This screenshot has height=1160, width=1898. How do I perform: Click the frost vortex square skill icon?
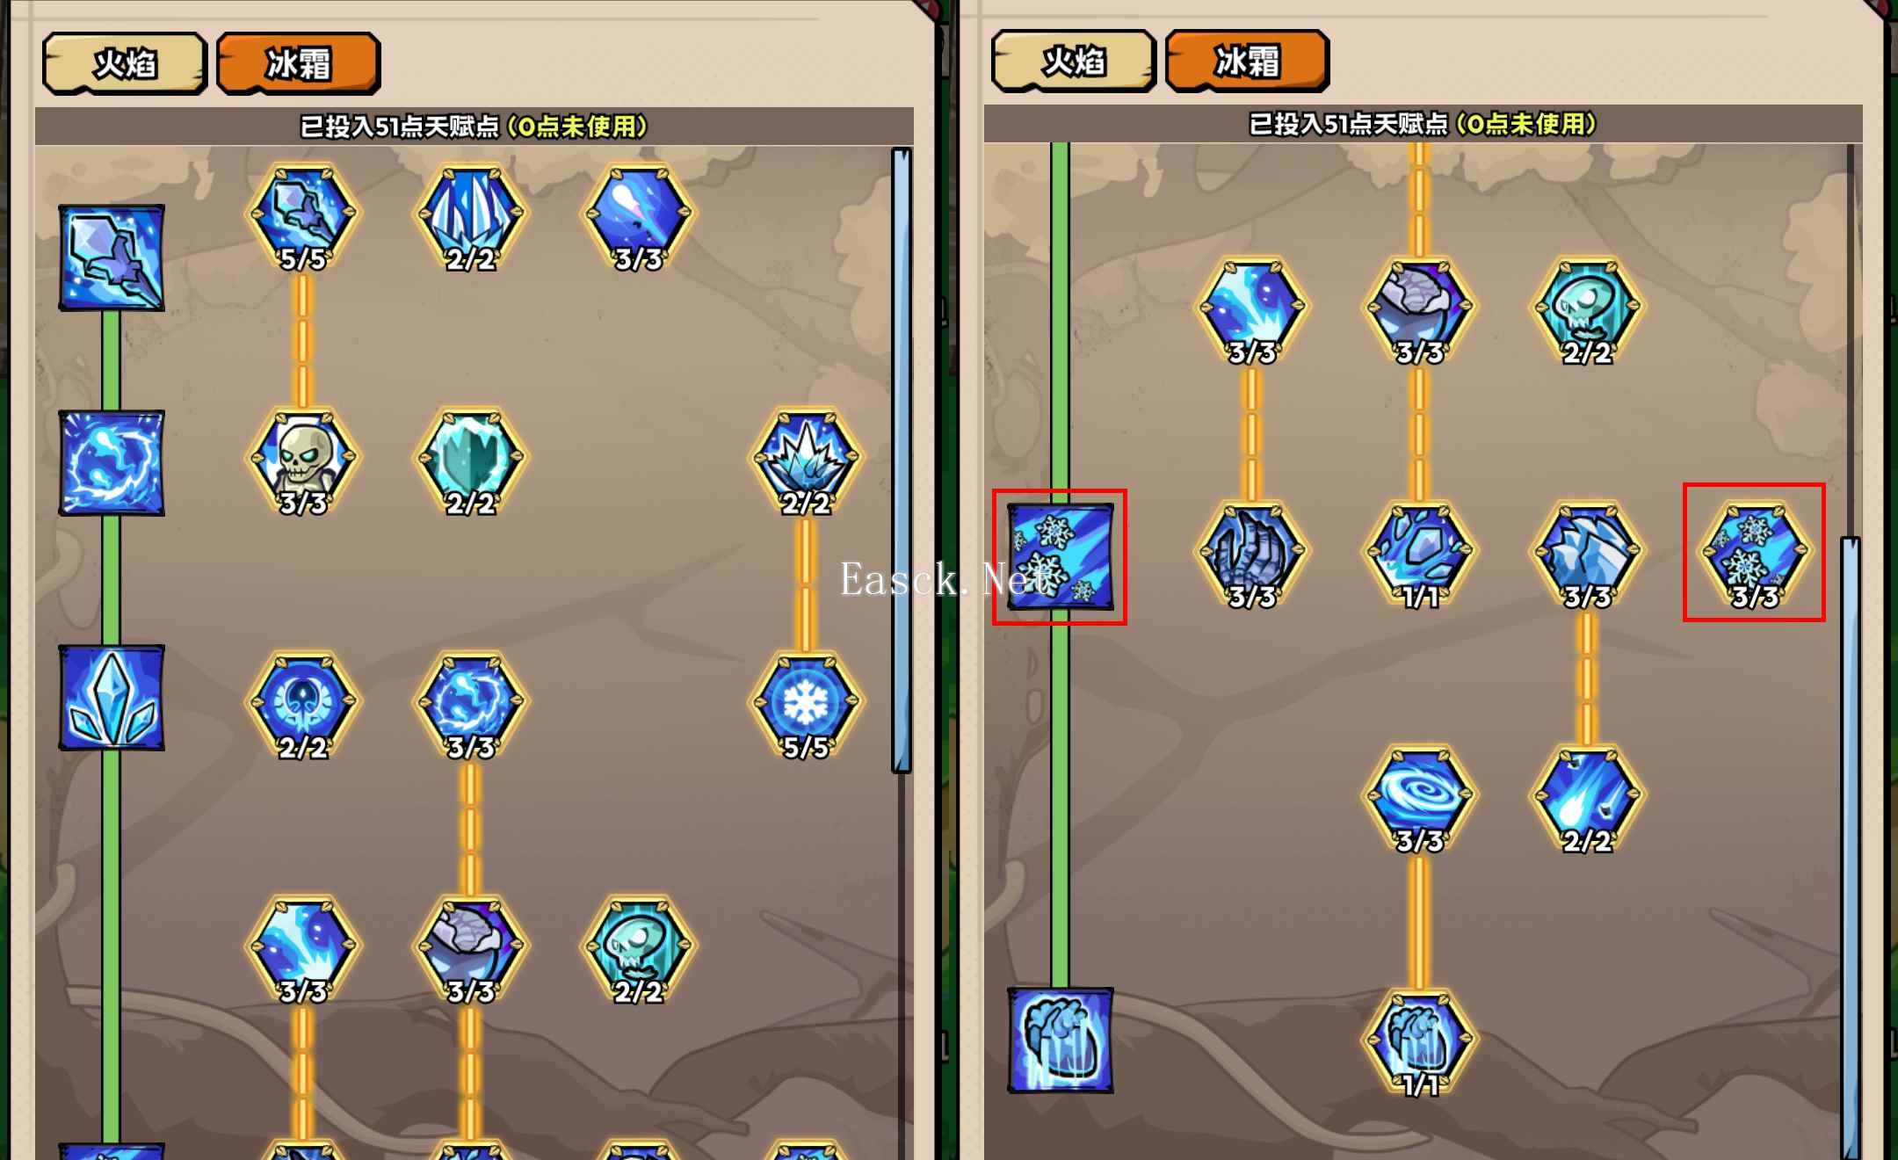(x=112, y=462)
